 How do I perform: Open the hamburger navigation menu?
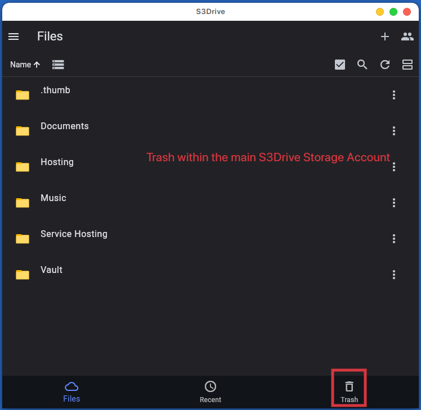pos(14,37)
